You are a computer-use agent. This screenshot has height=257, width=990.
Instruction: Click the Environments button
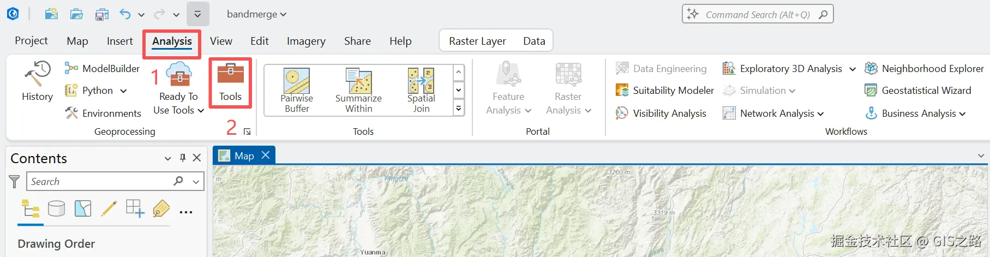click(103, 113)
